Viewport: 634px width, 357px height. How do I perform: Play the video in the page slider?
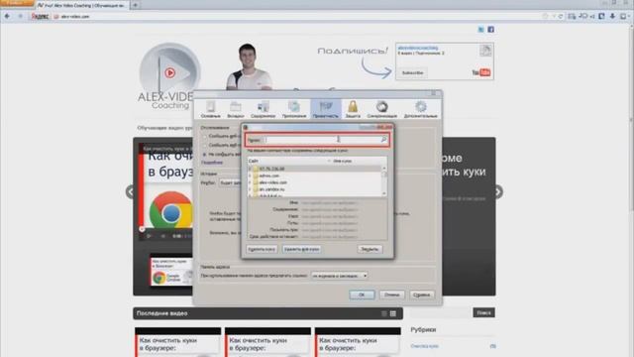tap(149, 236)
